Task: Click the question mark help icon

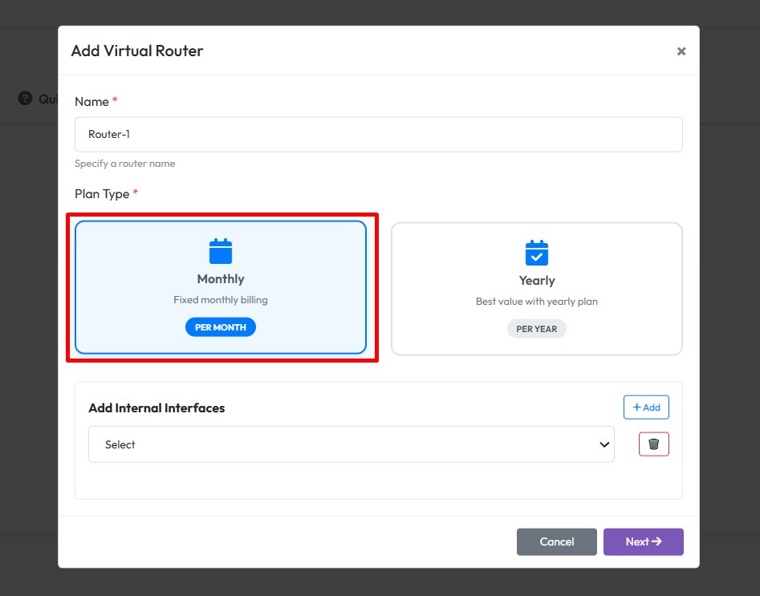Action: coord(25,99)
